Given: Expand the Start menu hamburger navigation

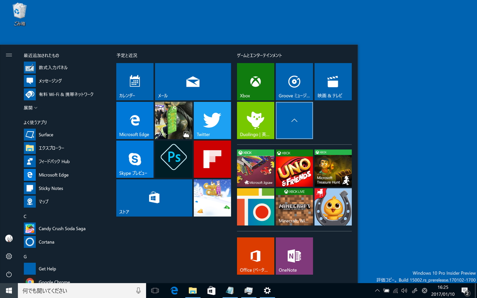Looking at the screenshot, I should pyautogui.click(x=9, y=55).
